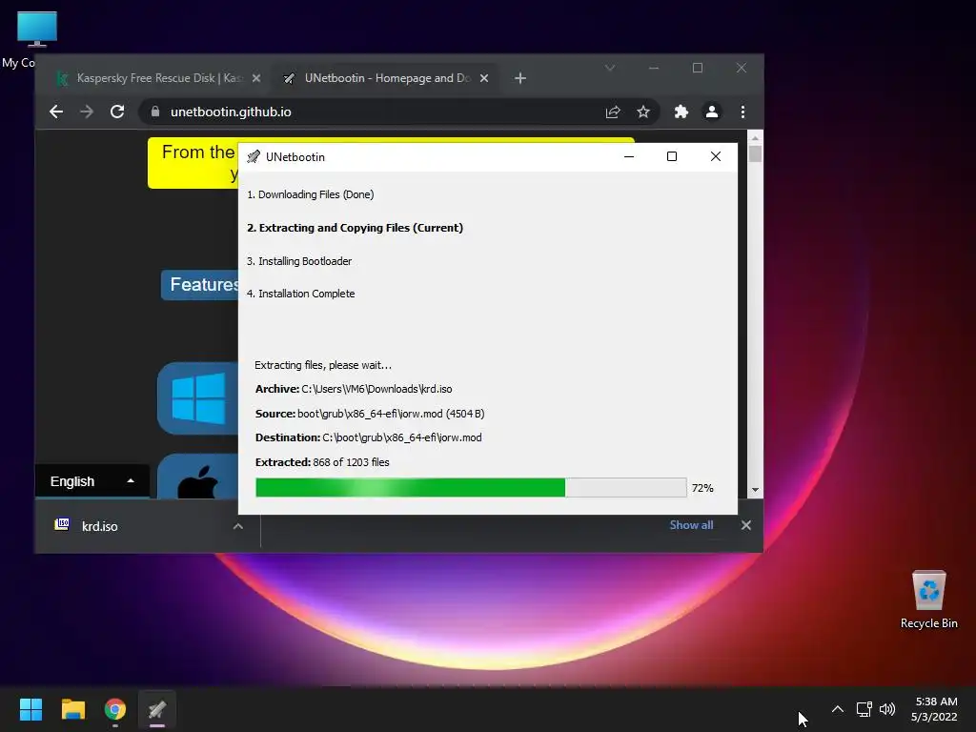Switch to Kaspersky Free Rescue Disk tab
This screenshot has width=976, height=732.
tap(158, 78)
